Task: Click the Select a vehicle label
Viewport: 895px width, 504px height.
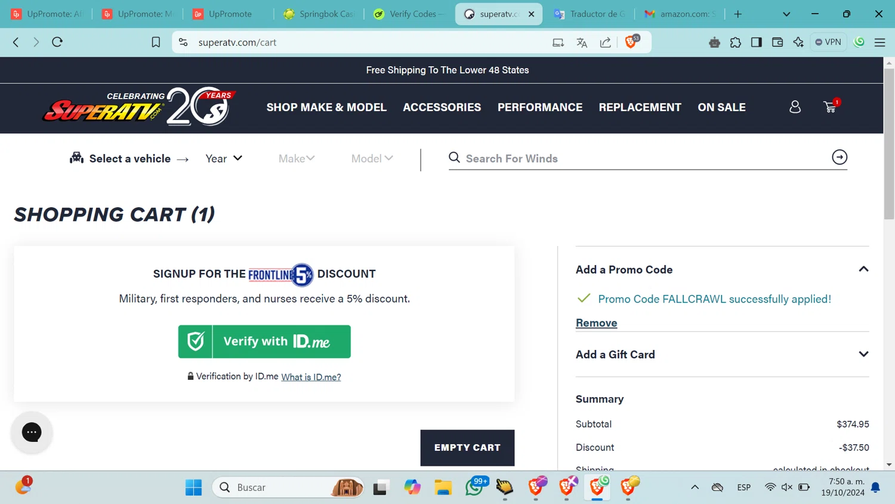Action: pyautogui.click(x=129, y=159)
